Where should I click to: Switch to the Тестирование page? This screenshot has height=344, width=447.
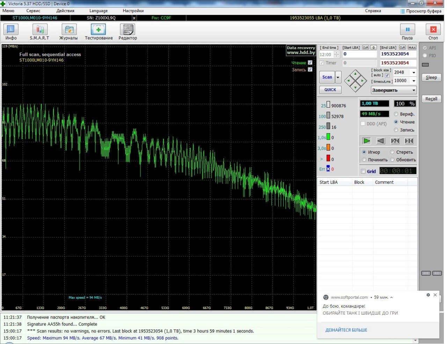click(98, 32)
